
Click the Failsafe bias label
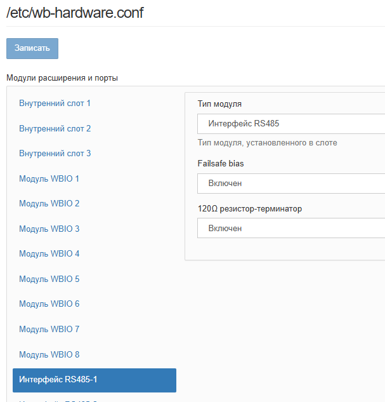click(221, 163)
